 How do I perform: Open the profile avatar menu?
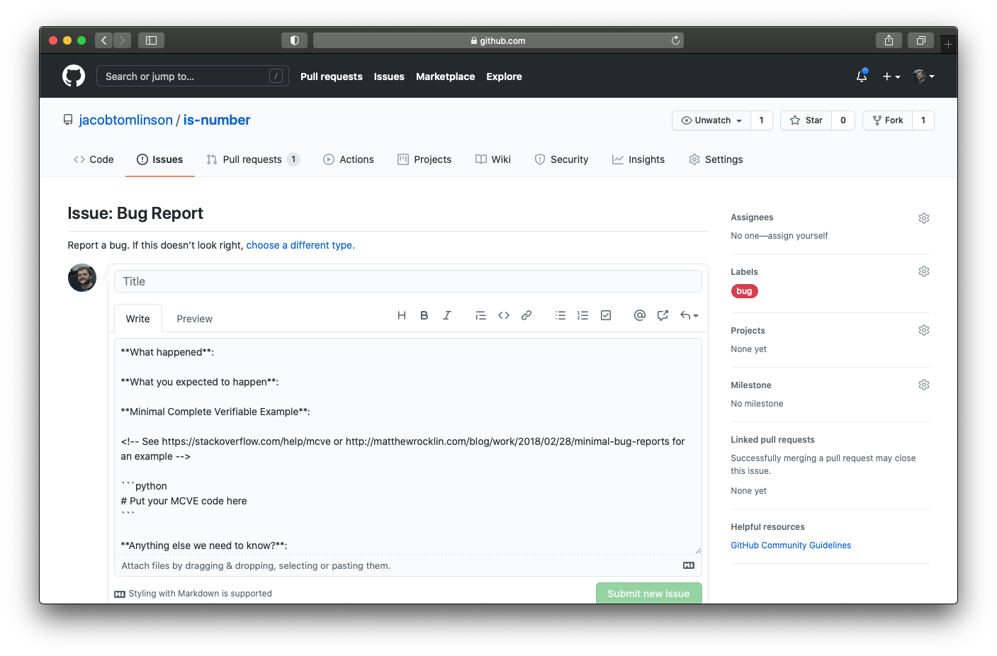(923, 76)
